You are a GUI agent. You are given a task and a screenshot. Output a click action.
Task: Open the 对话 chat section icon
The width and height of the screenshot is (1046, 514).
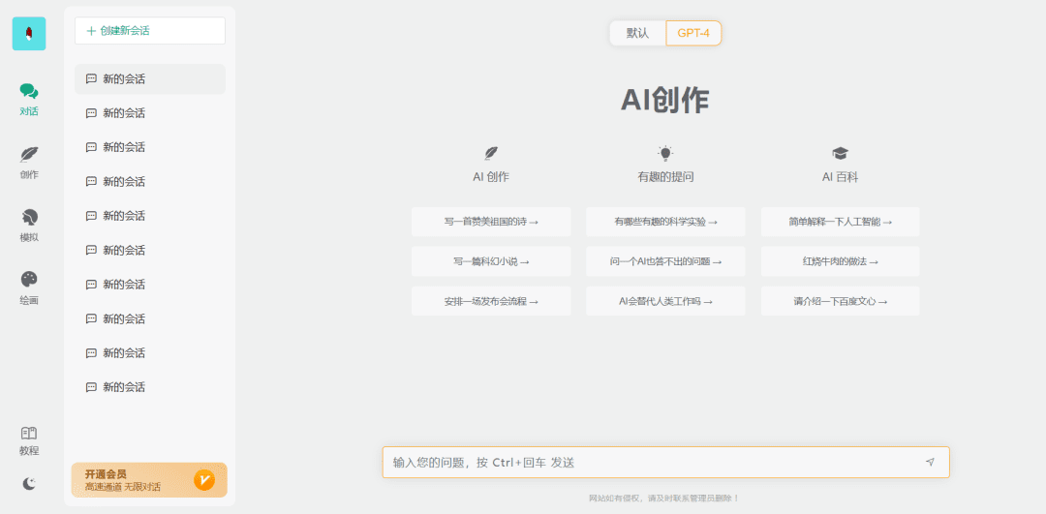(x=29, y=91)
